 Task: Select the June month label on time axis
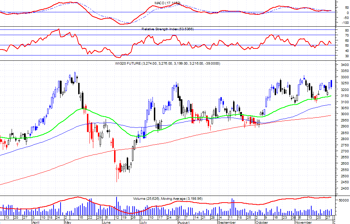(x=106, y=222)
